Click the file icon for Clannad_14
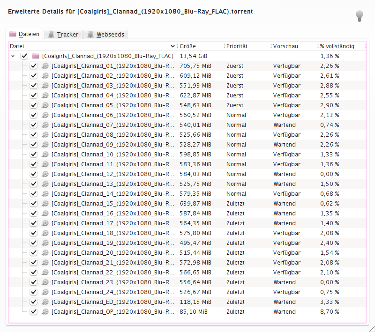The height and width of the screenshot is (332, 375). (45, 194)
